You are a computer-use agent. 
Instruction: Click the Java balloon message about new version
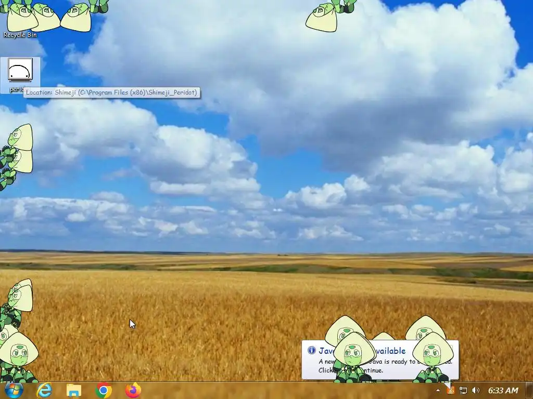[x=386, y=366]
